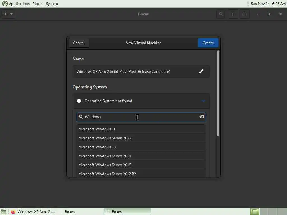The width and height of the screenshot is (287, 215).
Task: Click the green workspace switcher cell
Action: pos(254,212)
